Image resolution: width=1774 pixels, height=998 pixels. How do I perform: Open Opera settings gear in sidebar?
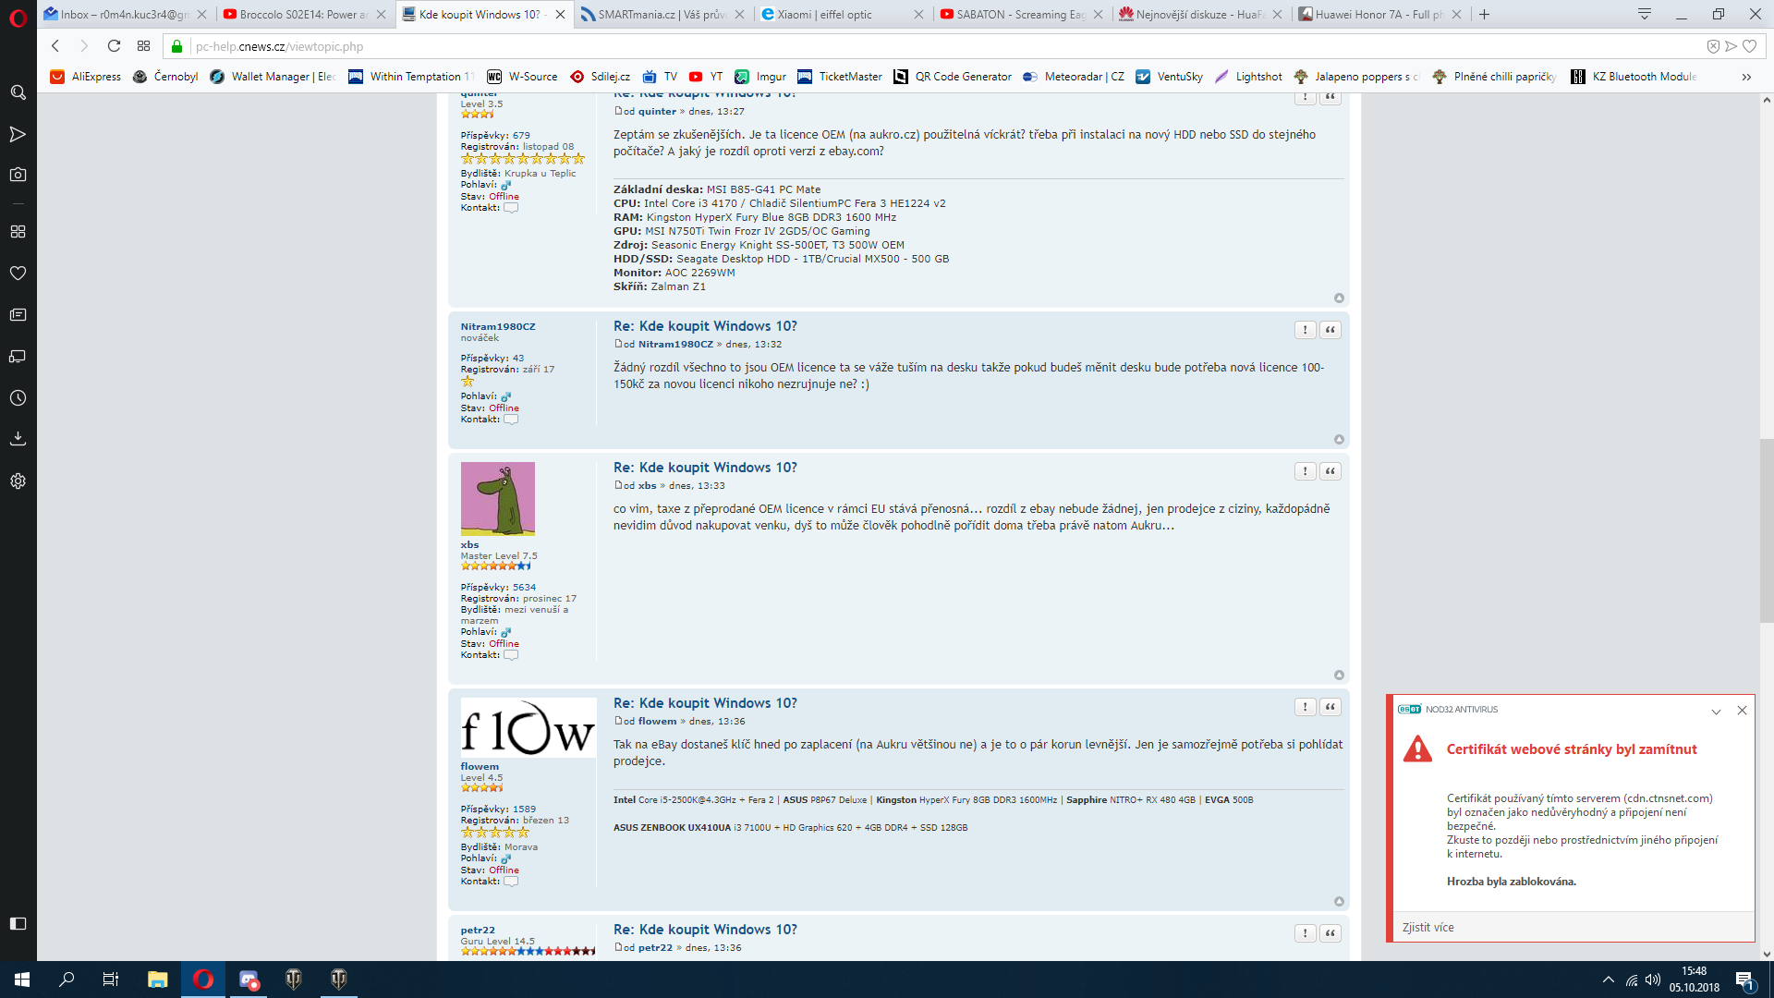(18, 481)
